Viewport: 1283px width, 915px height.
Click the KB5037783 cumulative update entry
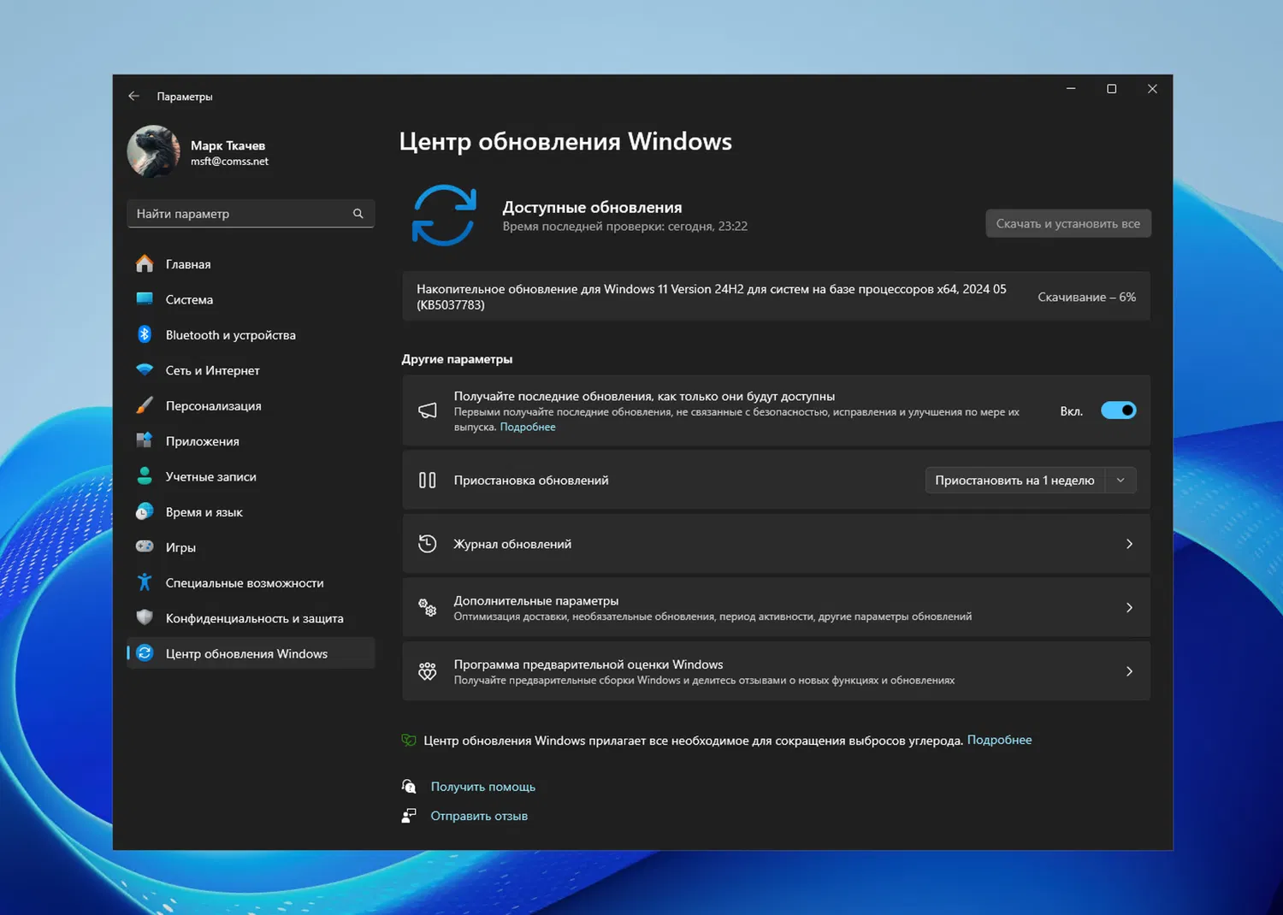click(x=776, y=297)
